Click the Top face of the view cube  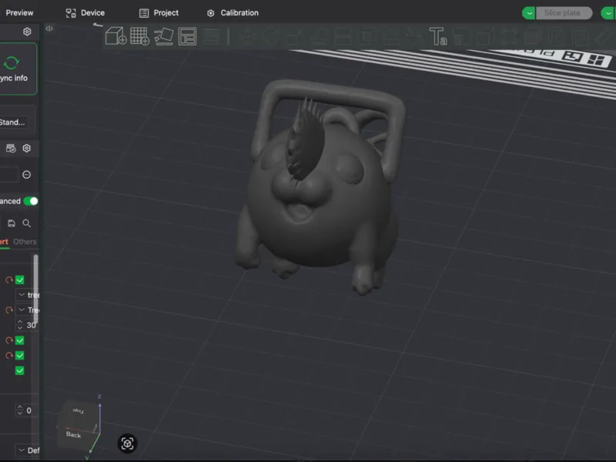click(79, 411)
